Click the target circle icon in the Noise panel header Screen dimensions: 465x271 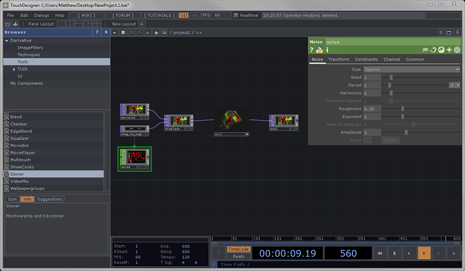pyautogui.click(x=457, y=50)
